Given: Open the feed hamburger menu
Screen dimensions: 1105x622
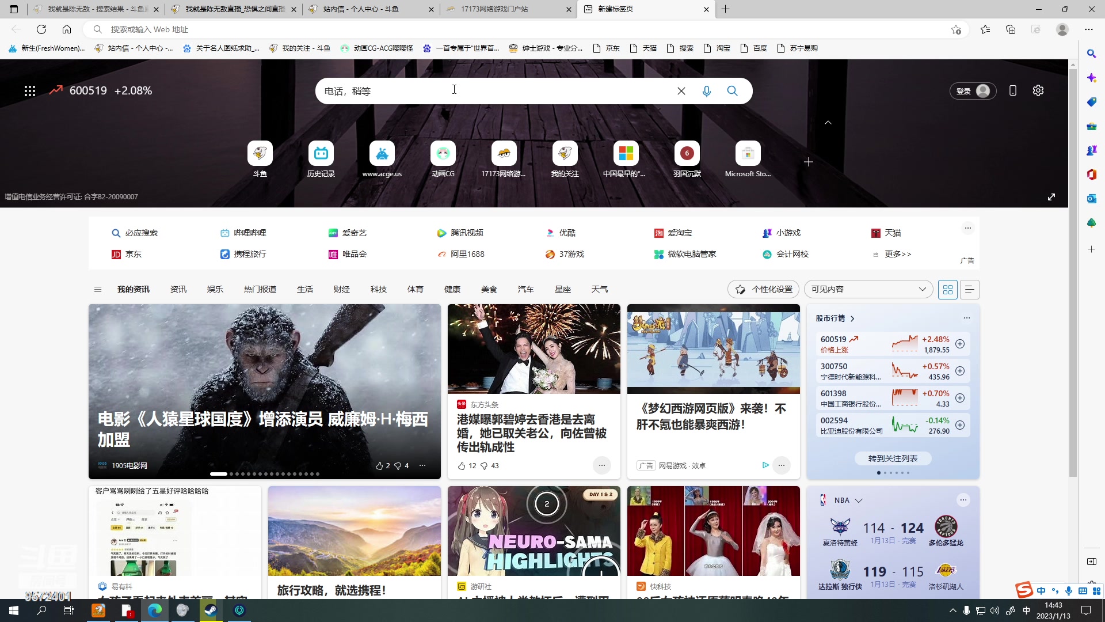Looking at the screenshot, I should click(x=98, y=290).
